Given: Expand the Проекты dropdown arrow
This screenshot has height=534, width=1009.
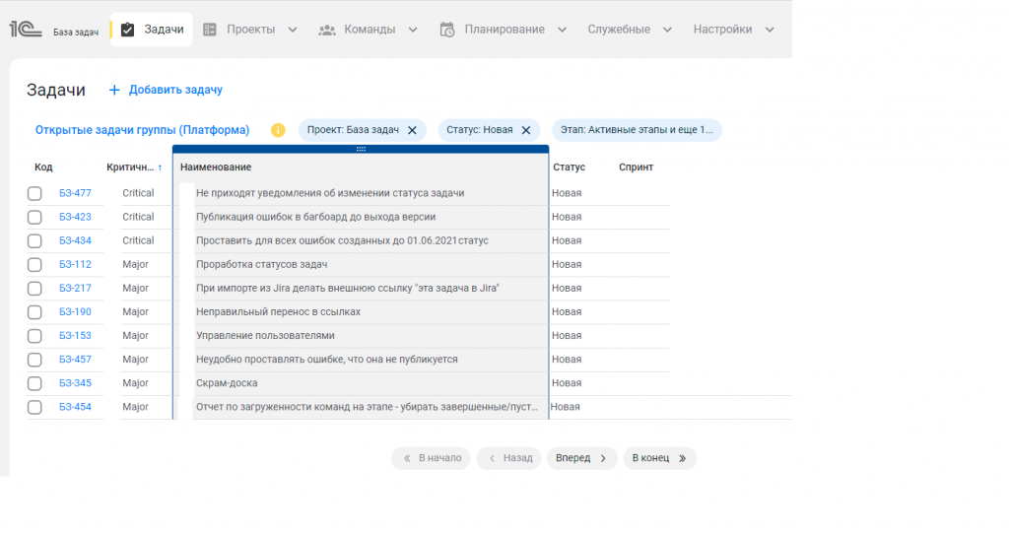Looking at the screenshot, I should click(x=293, y=30).
